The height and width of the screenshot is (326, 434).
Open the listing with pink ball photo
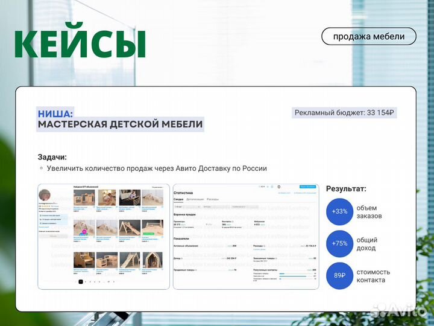(x=84, y=228)
